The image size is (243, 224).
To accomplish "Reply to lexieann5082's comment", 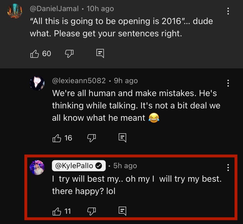I will click(122, 138).
